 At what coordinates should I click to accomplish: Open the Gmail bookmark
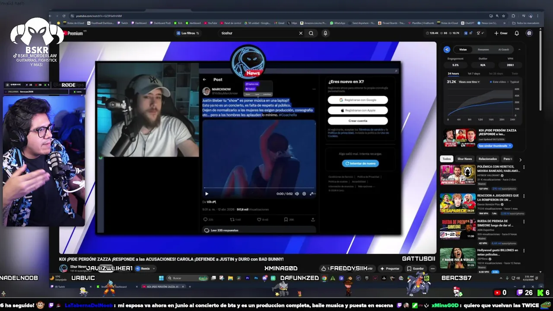point(279,23)
